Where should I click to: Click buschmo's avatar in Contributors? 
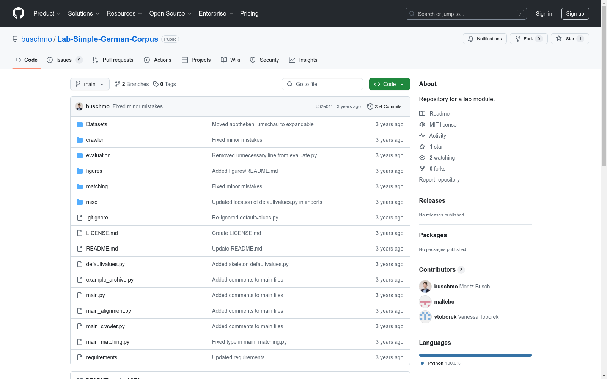coord(425,287)
